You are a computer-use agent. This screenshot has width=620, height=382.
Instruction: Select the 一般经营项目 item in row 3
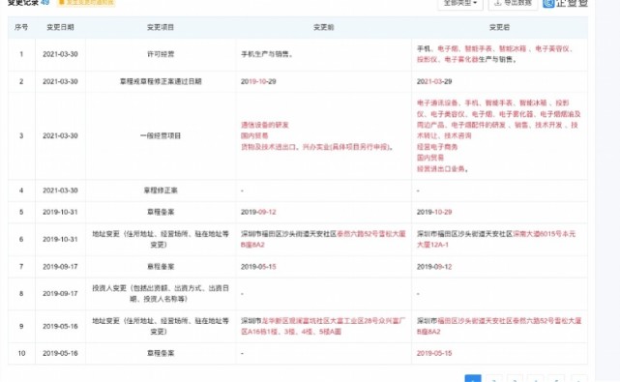[161, 135]
